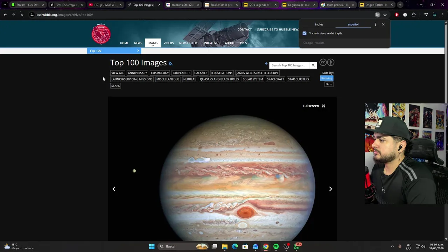Click the Search Top 100 Images field

[289, 65]
